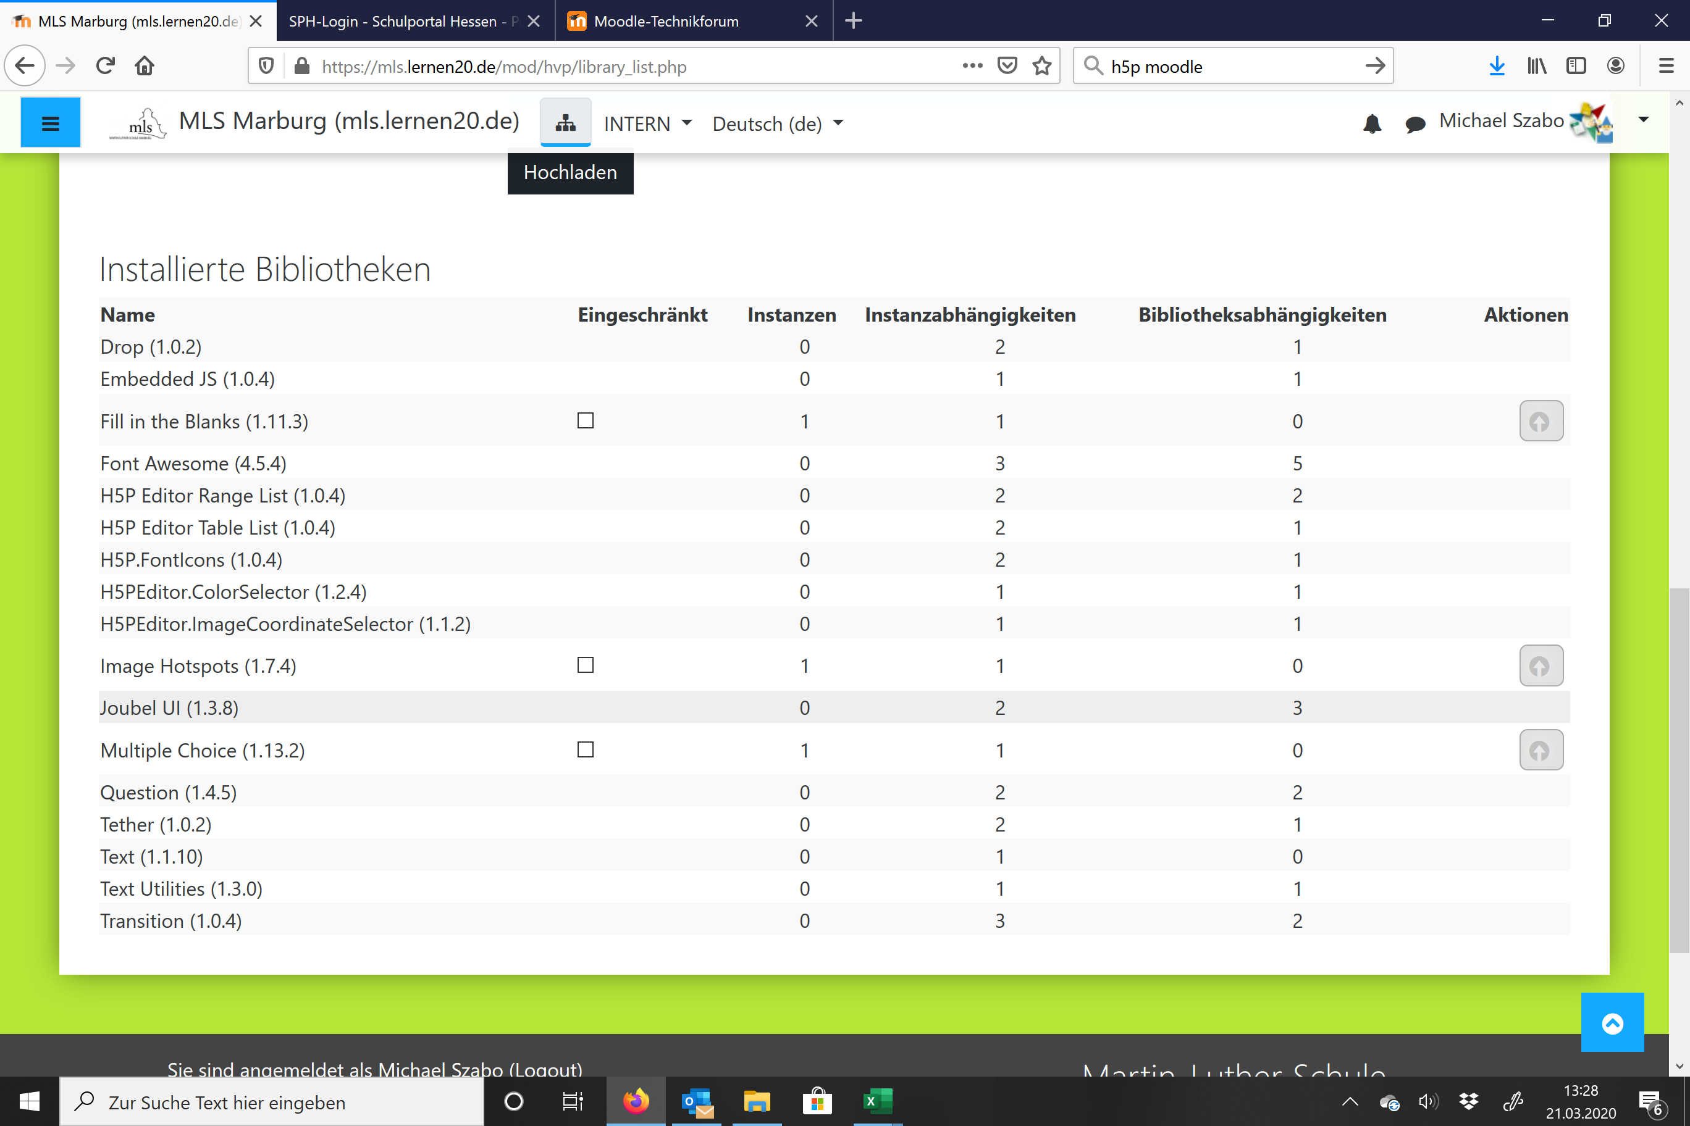Image resolution: width=1690 pixels, height=1126 pixels.
Task: Click the Font Awesome (4.5.4) entry
Action: pos(193,463)
